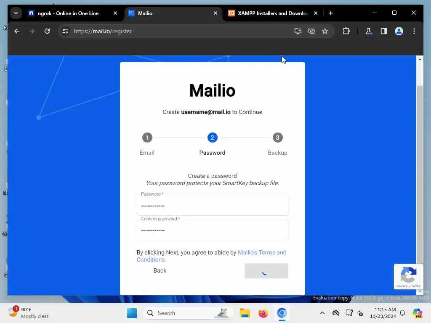Click the network tray icon
Viewport: 431px width, 323px height.
(x=349, y=313)
